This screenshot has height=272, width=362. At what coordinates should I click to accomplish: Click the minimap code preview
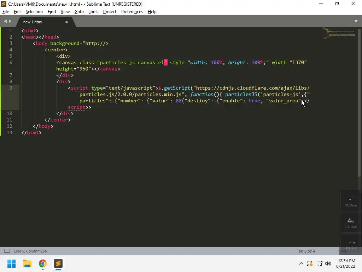(339, 34)
